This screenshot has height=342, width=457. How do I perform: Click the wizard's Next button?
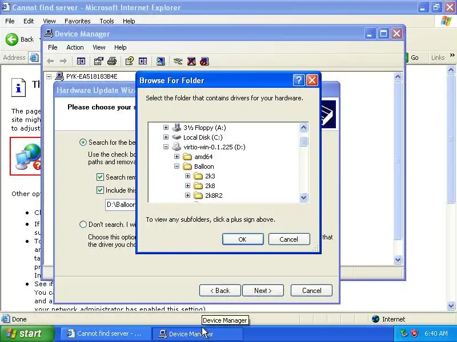point(263,291)
